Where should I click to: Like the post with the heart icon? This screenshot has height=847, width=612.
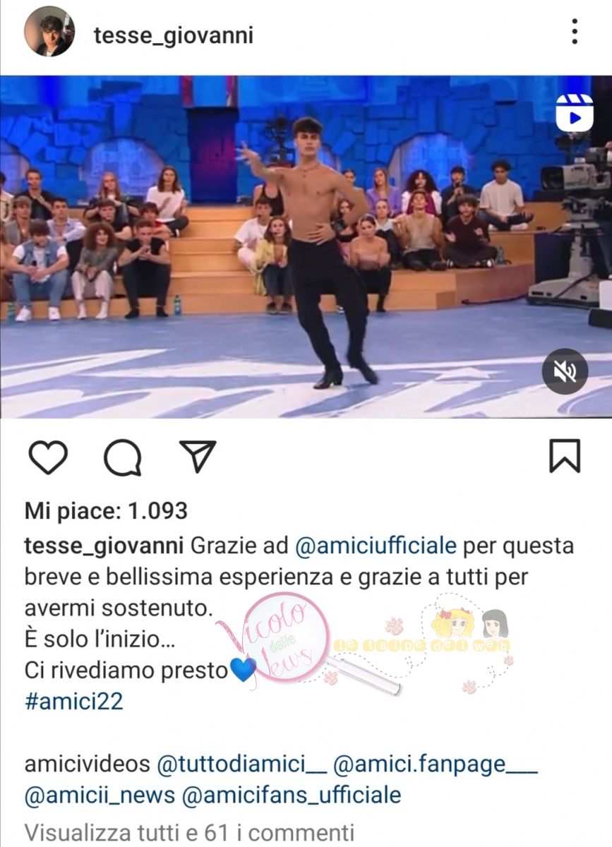point(47,456)
